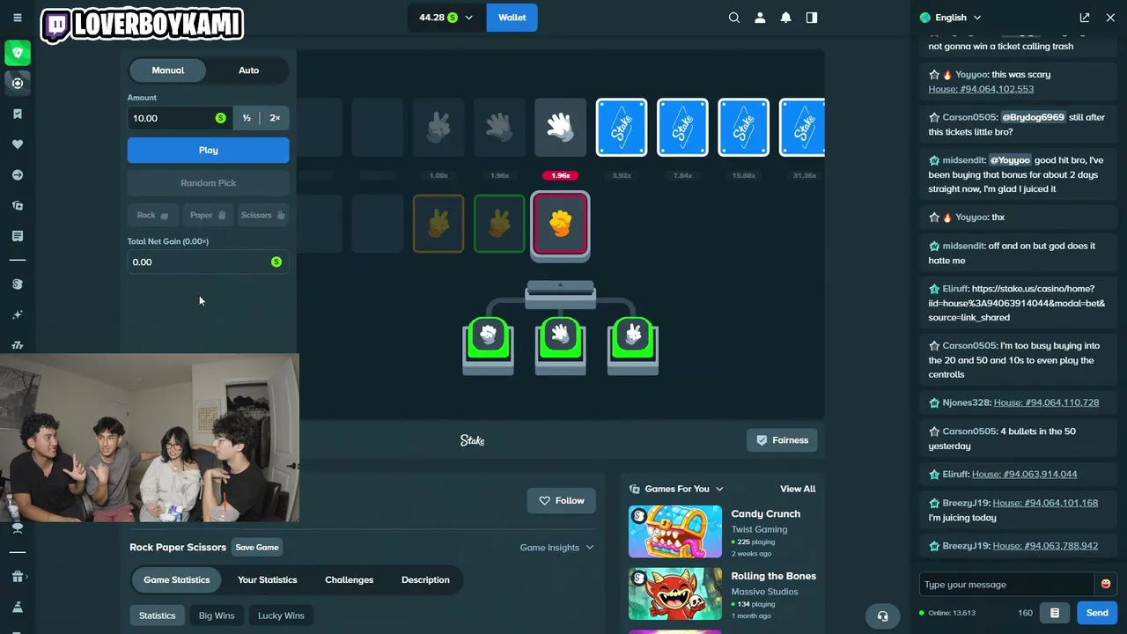Click View All games link
This screenshot has width=1127, height=634.
[x=798, y=489]
